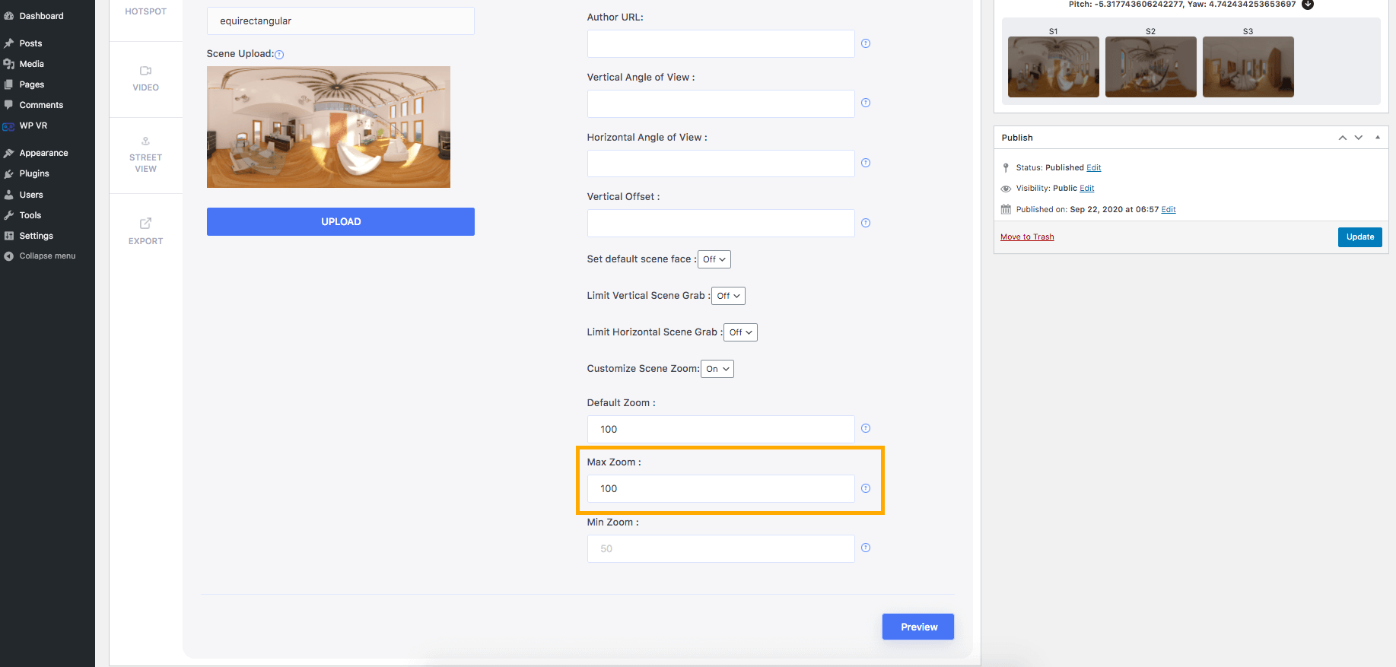Image resolution: width=1396 pixels, height=667 pixels.
Task: Click the Max Zoom input field
Action: tap(721, 488)
